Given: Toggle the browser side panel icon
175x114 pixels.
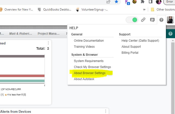Looking at the screenshot, I should 150,2.
